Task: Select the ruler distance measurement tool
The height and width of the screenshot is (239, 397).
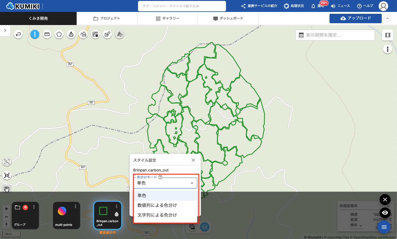Action: click(x=47, y=35)
